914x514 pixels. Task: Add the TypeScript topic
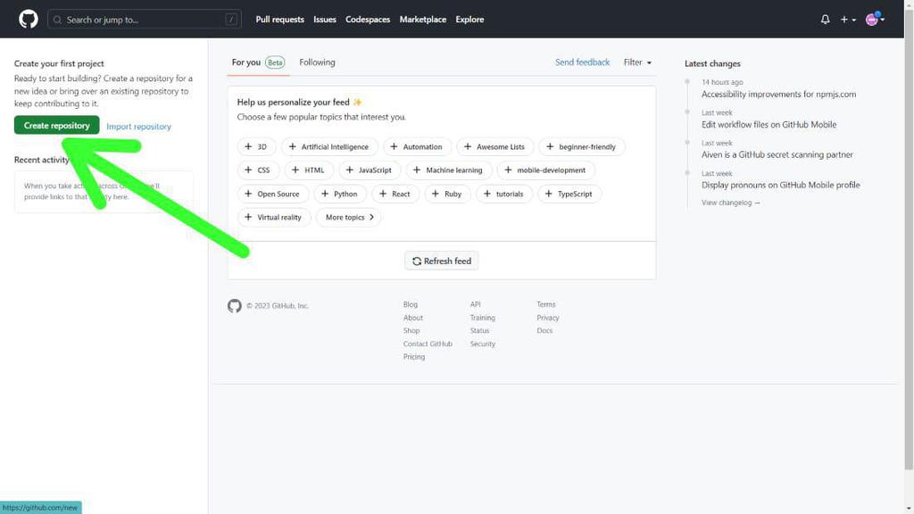point(569,194)
